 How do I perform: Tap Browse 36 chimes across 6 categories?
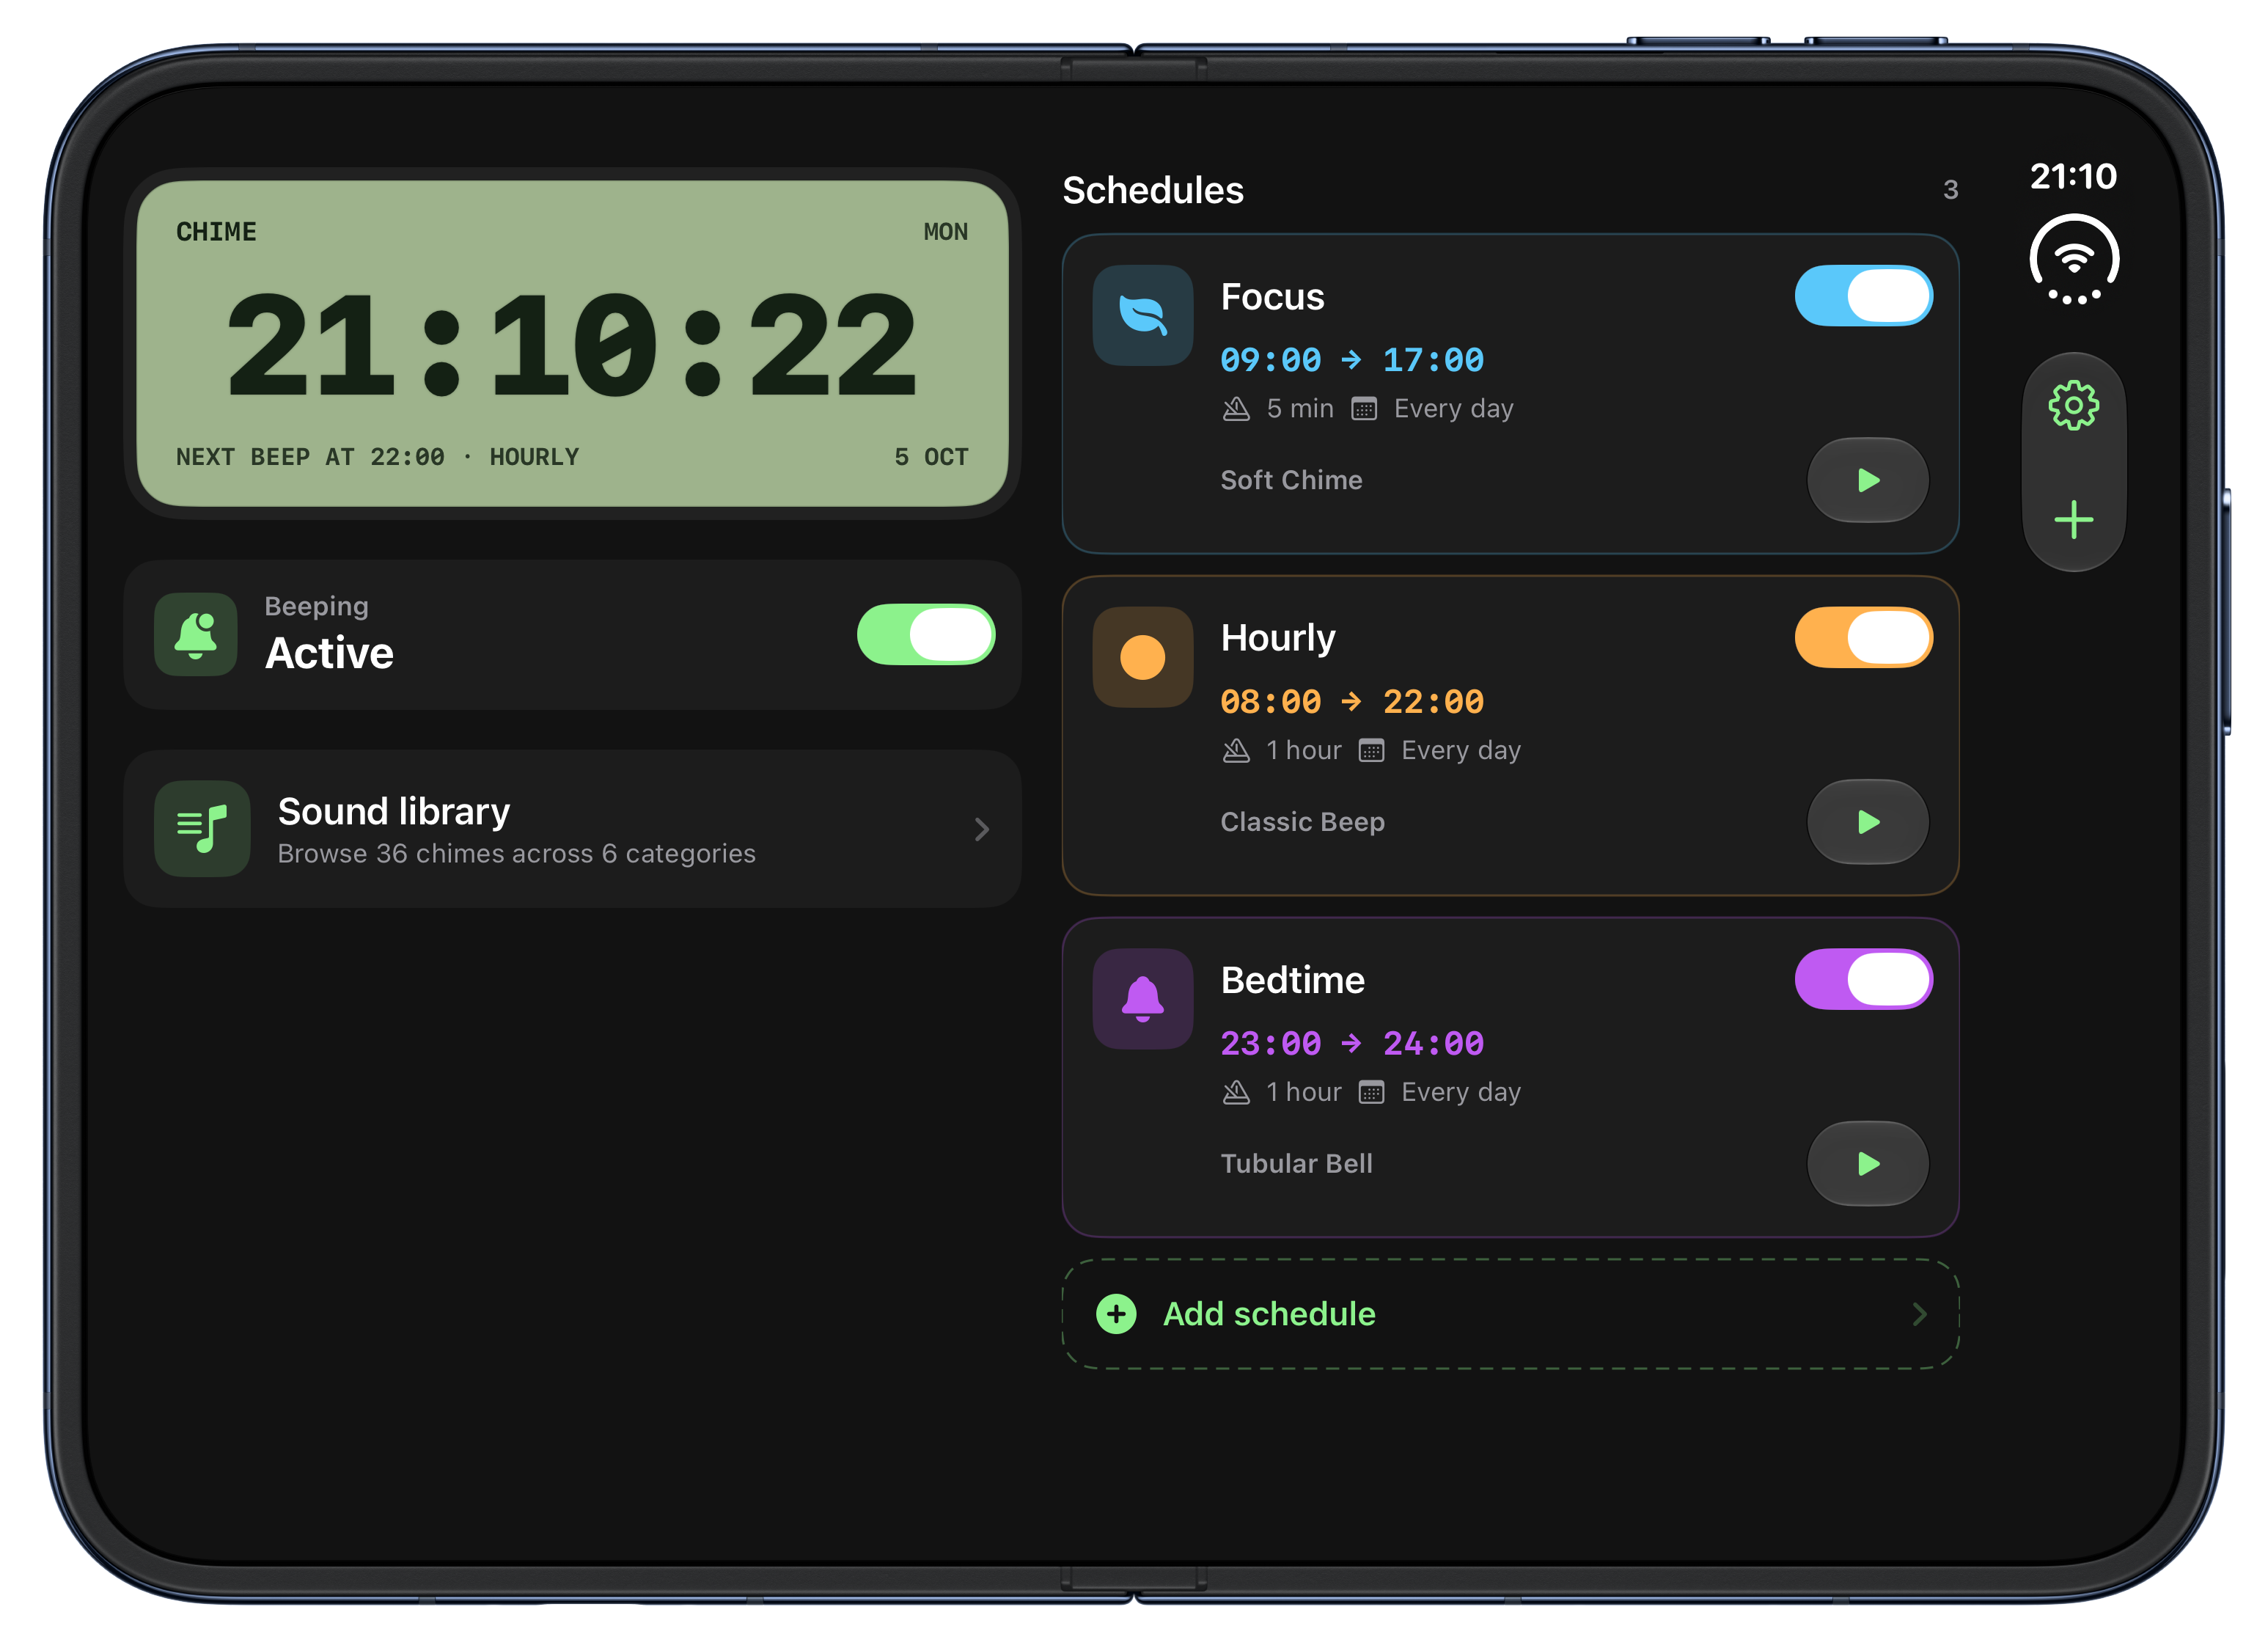point(516,854)
